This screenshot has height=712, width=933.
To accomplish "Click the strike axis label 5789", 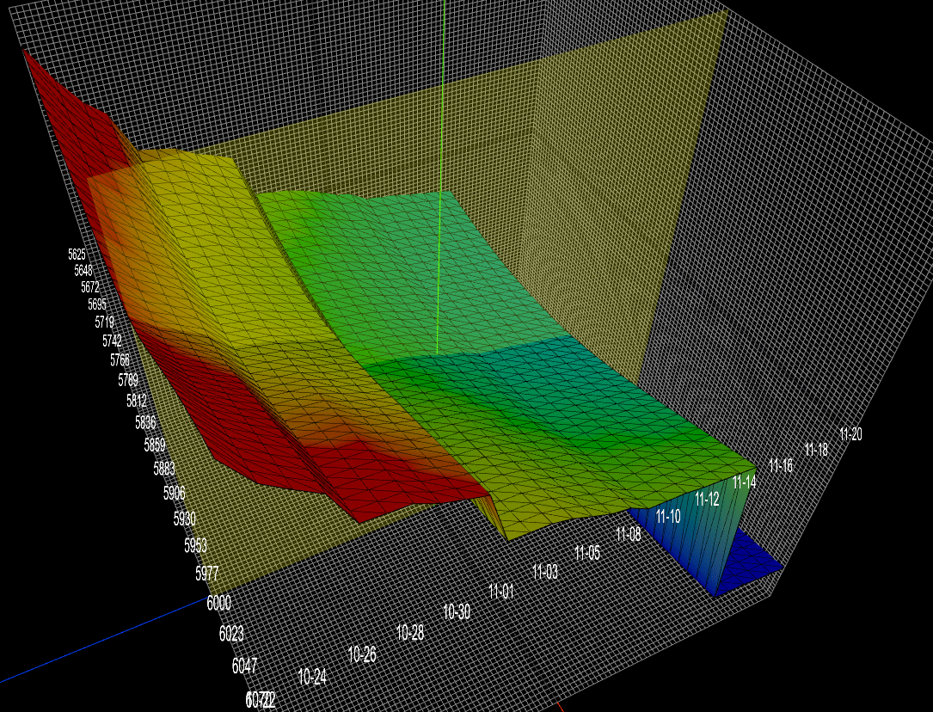I will 128,379.
